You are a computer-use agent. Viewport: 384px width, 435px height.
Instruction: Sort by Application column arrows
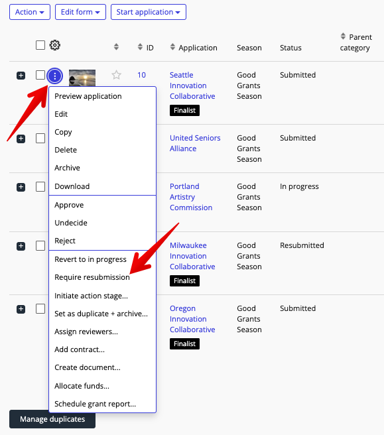coord(172,47)
